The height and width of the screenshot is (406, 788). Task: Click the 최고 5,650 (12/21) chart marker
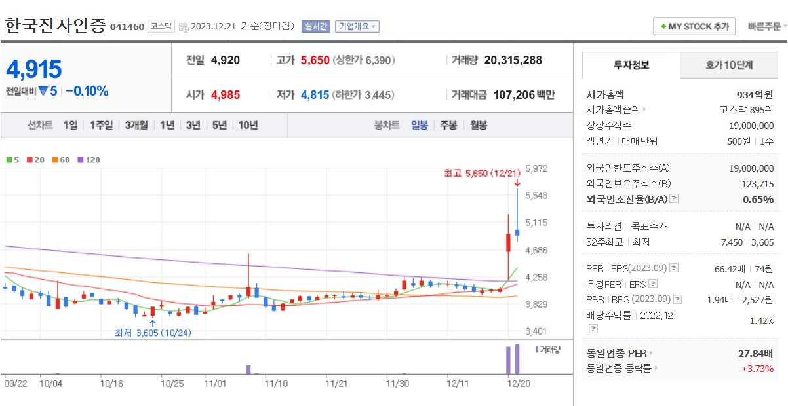point(483,174)
